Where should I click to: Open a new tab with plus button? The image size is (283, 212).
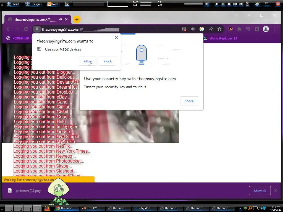(77, 19)
